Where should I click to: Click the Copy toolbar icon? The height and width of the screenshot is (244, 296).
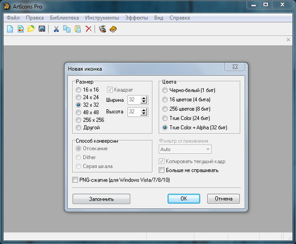pos(67,29)
